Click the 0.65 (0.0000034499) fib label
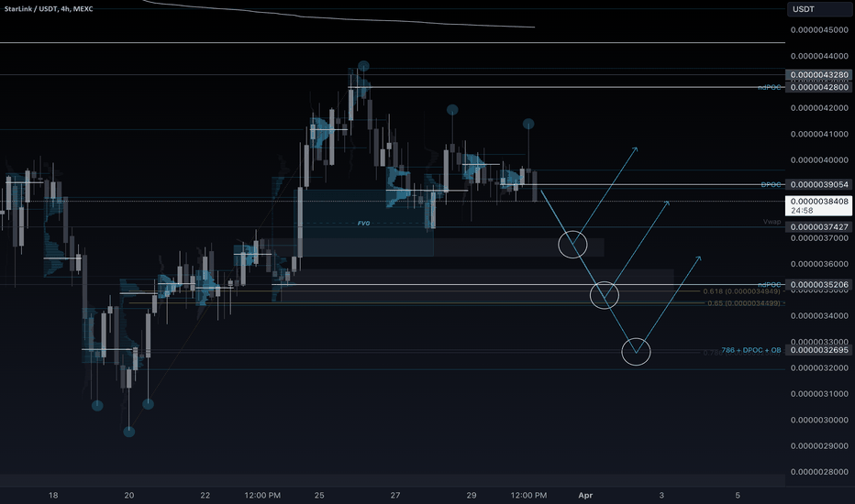This screenshot has height=504, width=855. click(x=744, y=303)
